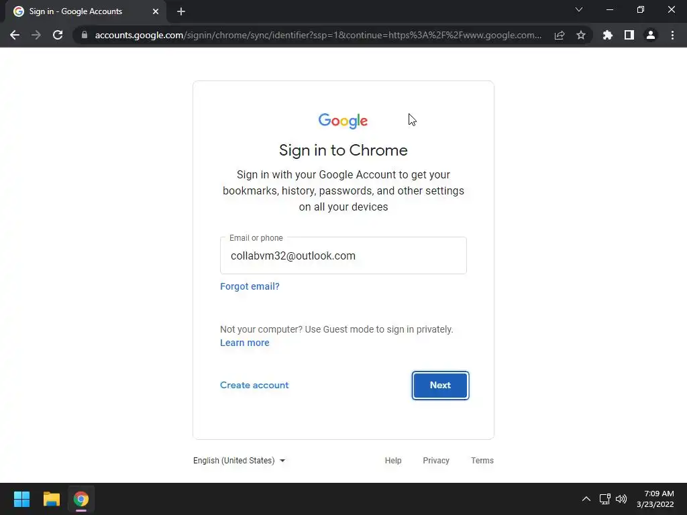The image size is (687, 515).
Task: Open the clock showing 7:09 AM
Action: pyautogui.click(x=655, y=499)
